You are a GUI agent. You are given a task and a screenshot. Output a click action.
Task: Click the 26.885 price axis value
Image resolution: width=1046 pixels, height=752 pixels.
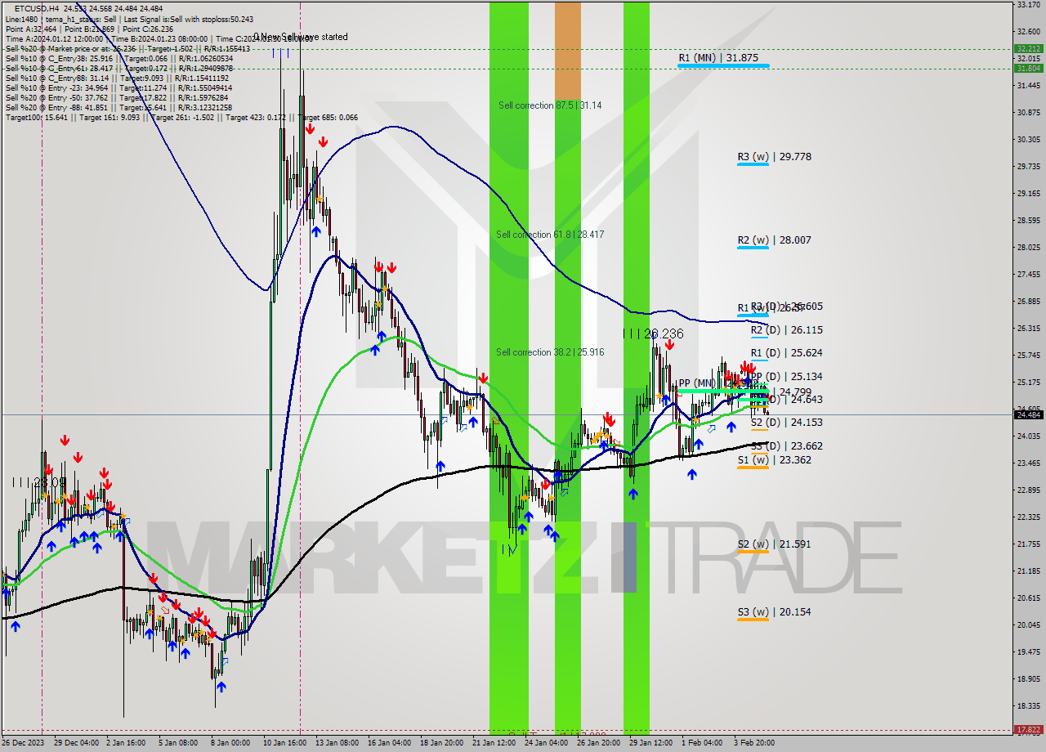(x=1027, y=301)
